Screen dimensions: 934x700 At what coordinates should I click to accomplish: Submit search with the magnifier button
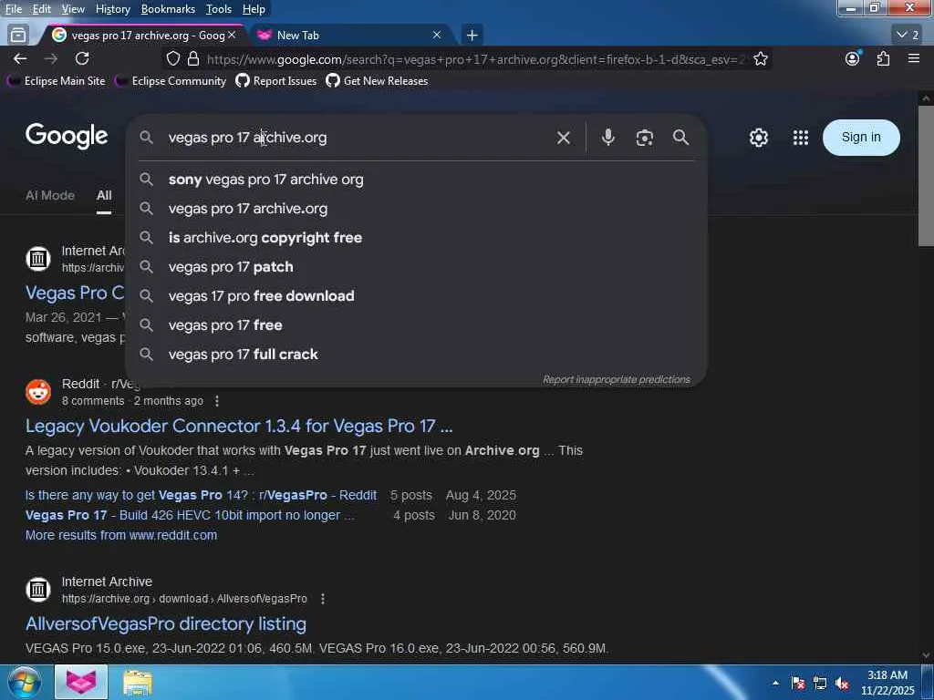tap(680, 138)
